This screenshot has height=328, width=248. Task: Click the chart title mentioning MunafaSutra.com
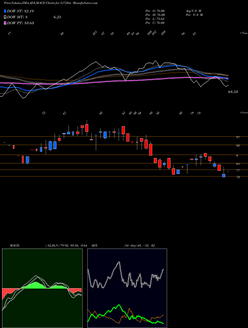tap(51, 3)
